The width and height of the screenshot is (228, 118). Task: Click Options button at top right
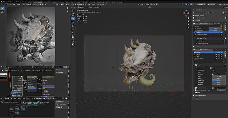pos(225,7)
